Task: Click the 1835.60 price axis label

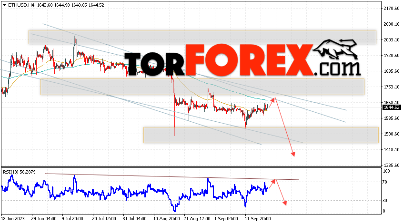Action: tap(392, 71)
